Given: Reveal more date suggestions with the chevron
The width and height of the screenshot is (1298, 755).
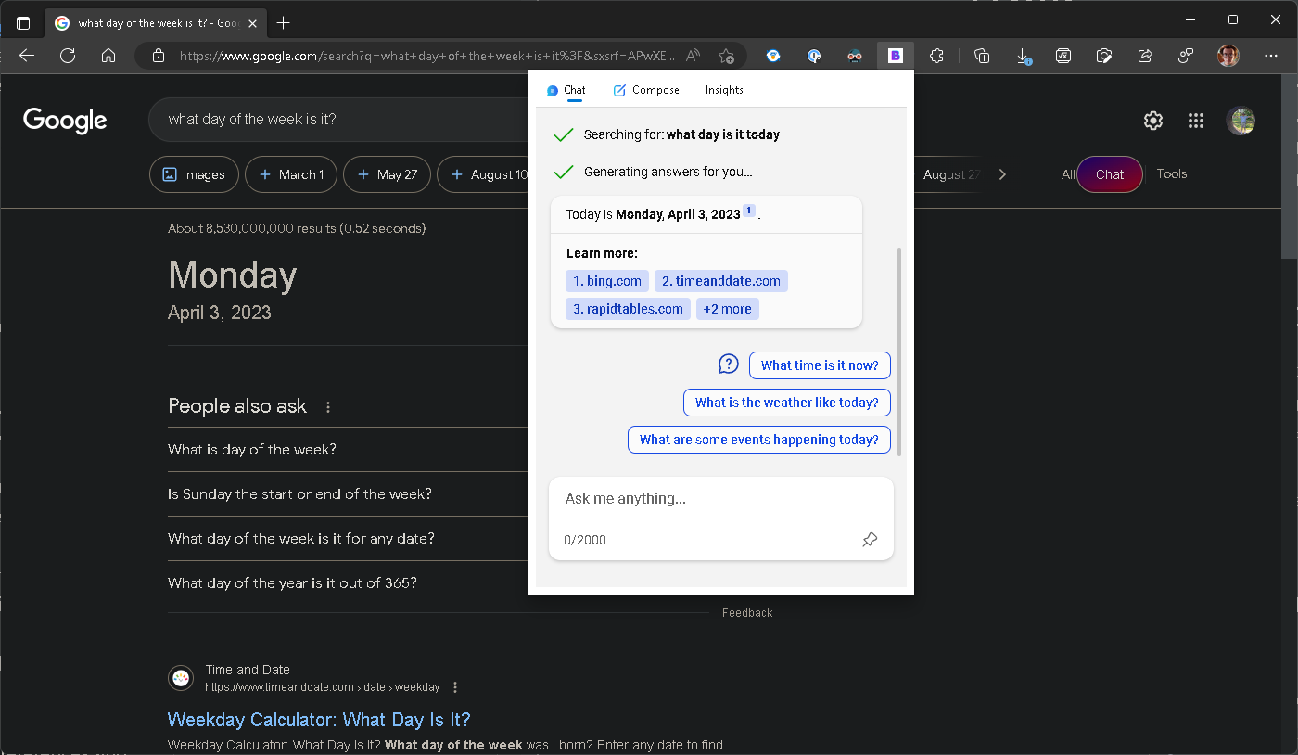Looking at the screenshot, I should (x=1002, y=173).
